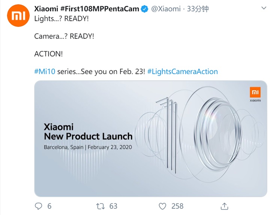This screenshot has height=215, width=273.
Task: Follow the #Mi10 hashtag
Action: click(45, 71)
